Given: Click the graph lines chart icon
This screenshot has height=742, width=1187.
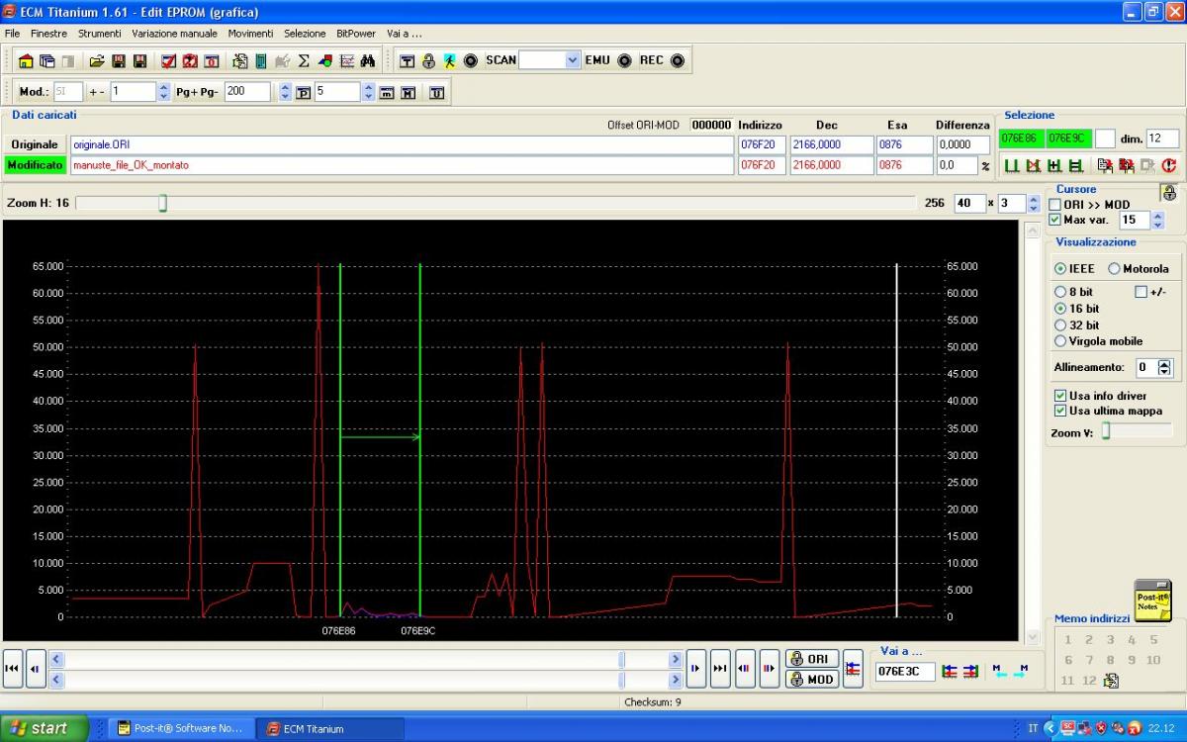Looking at the screenshot, I should pos(347,60).
